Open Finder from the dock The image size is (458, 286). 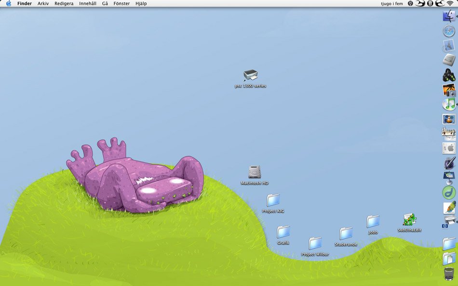point(449,16)
